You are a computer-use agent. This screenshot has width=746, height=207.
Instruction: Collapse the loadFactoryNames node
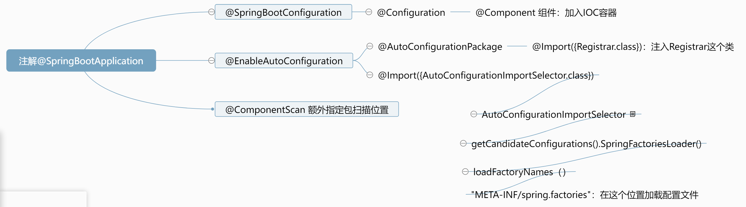tap(465, 172)
